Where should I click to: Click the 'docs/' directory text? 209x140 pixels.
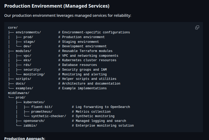21,84
